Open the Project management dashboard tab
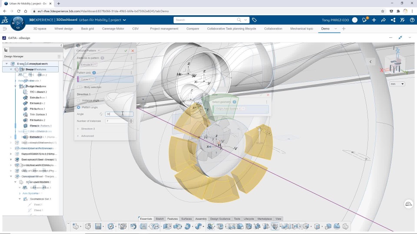This screenshot has height=234, width=417. 164,29
